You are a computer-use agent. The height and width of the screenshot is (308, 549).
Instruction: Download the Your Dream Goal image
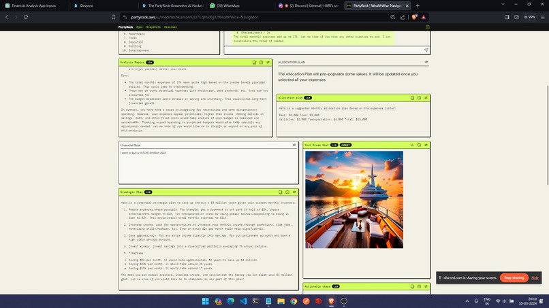(x=412, y=145)
